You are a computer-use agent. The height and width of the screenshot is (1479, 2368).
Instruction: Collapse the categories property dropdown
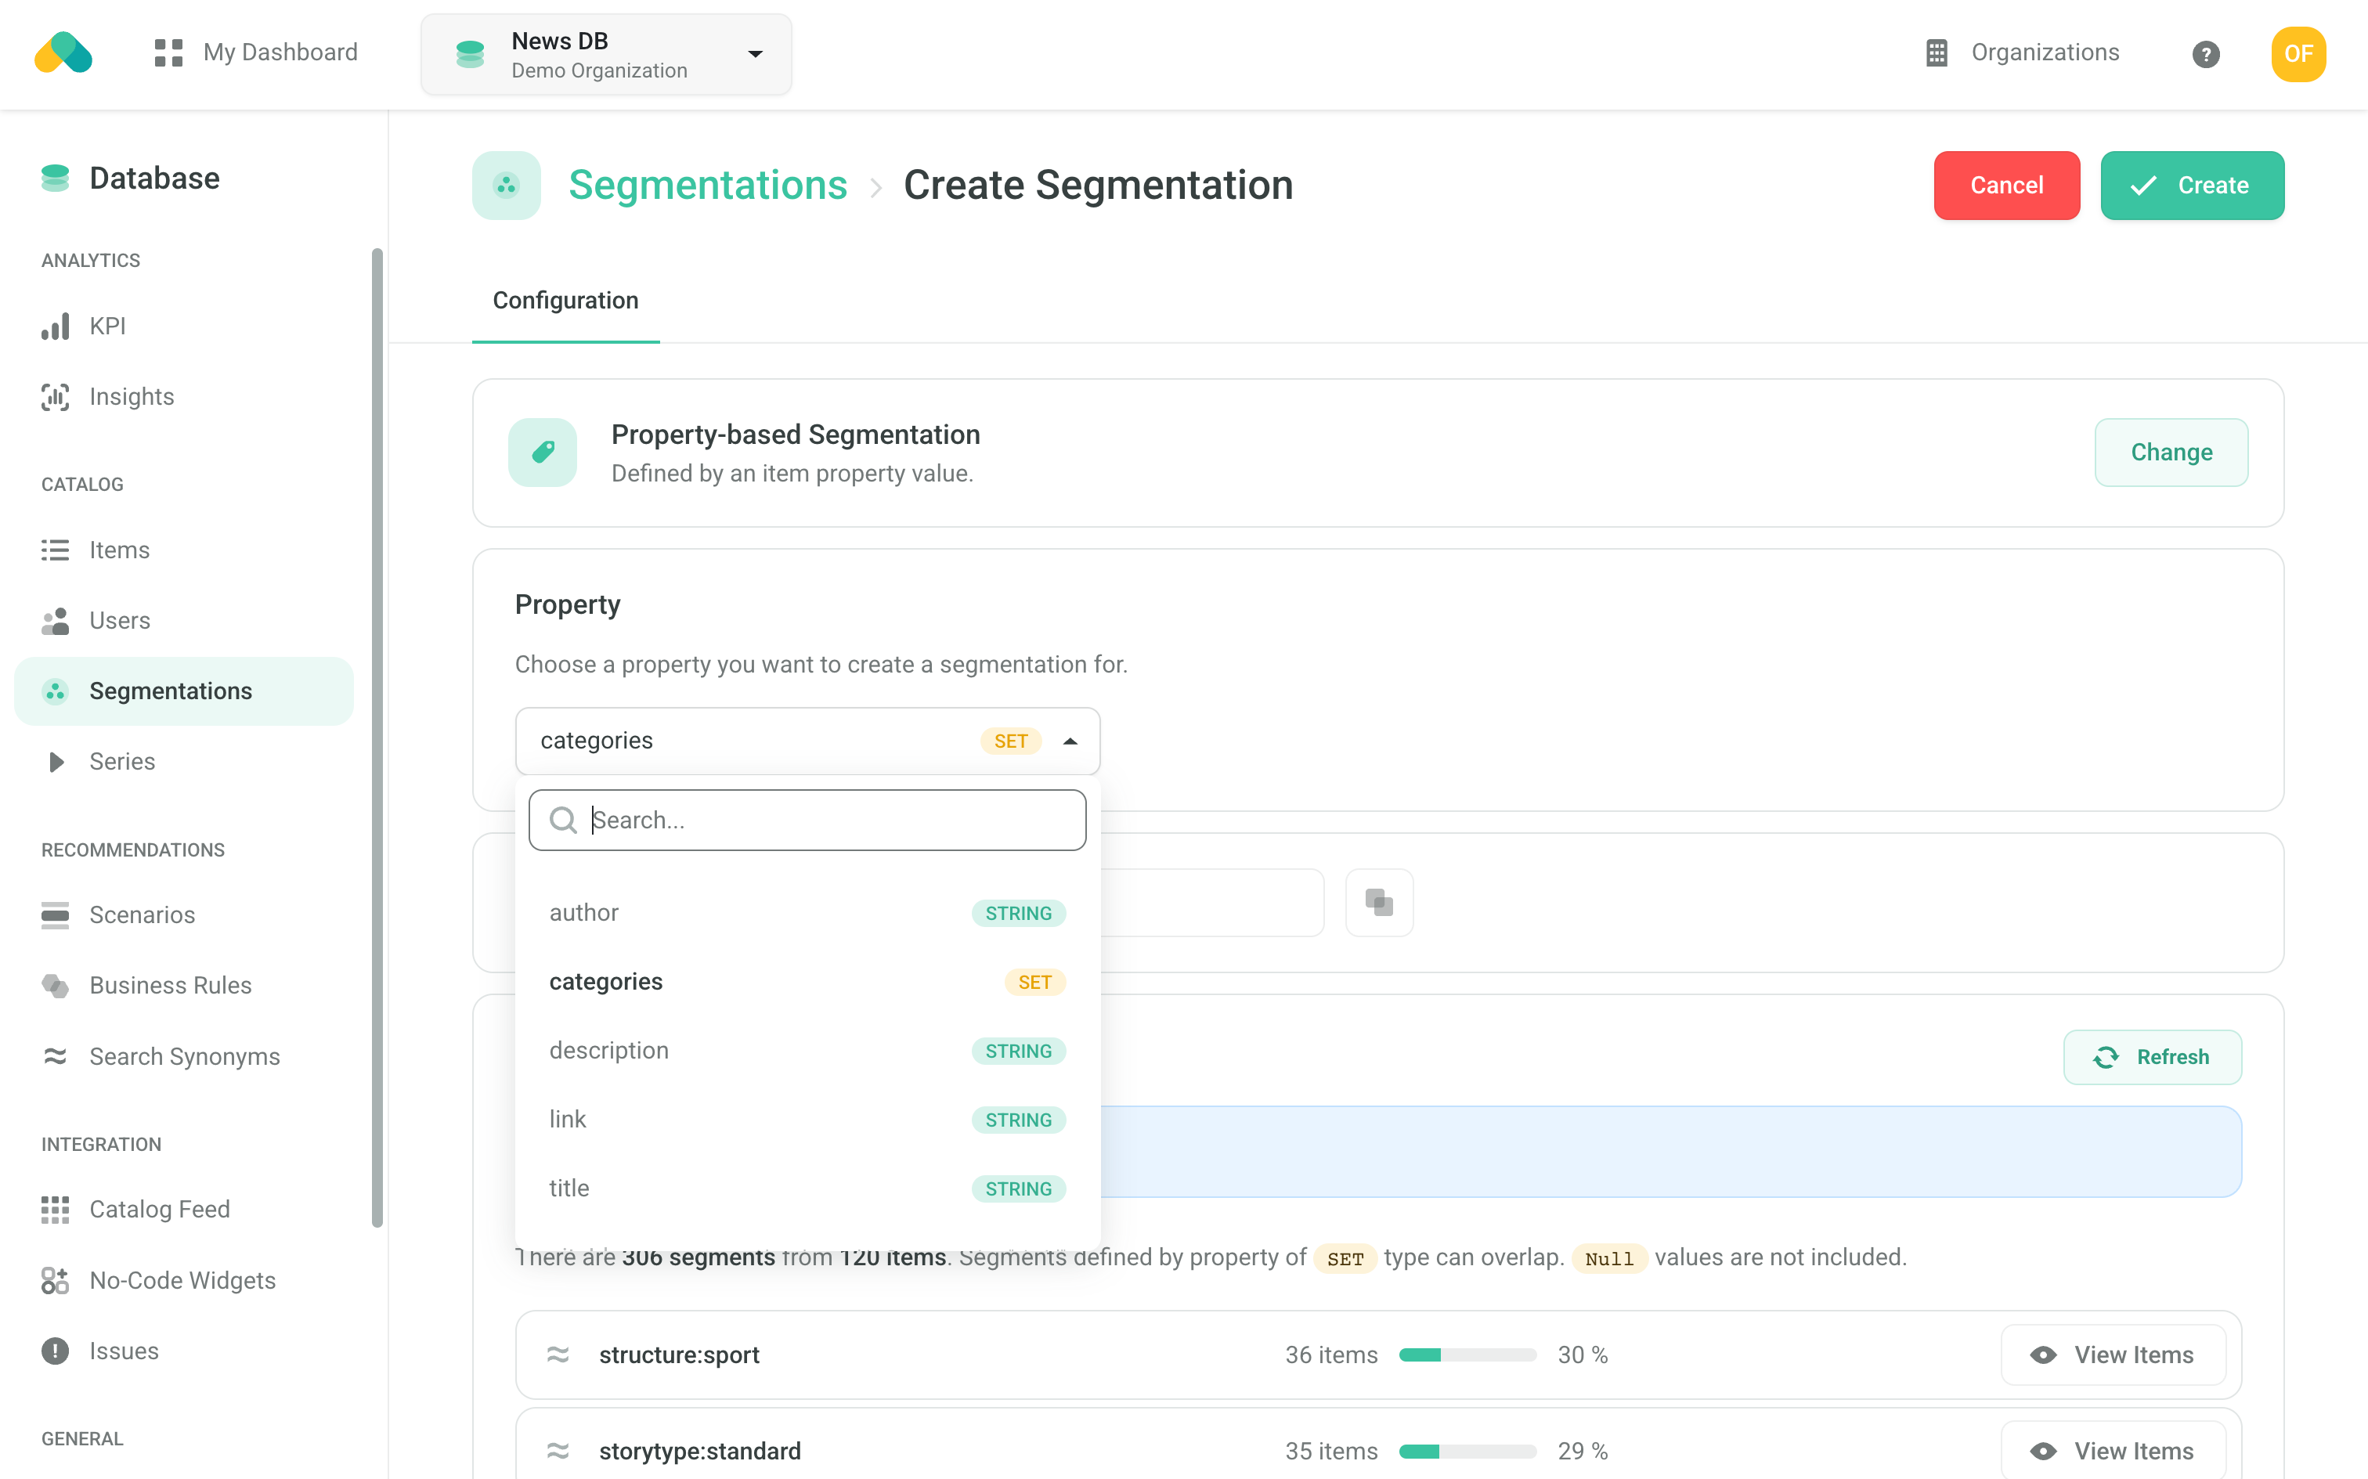[x=808, y=741]
